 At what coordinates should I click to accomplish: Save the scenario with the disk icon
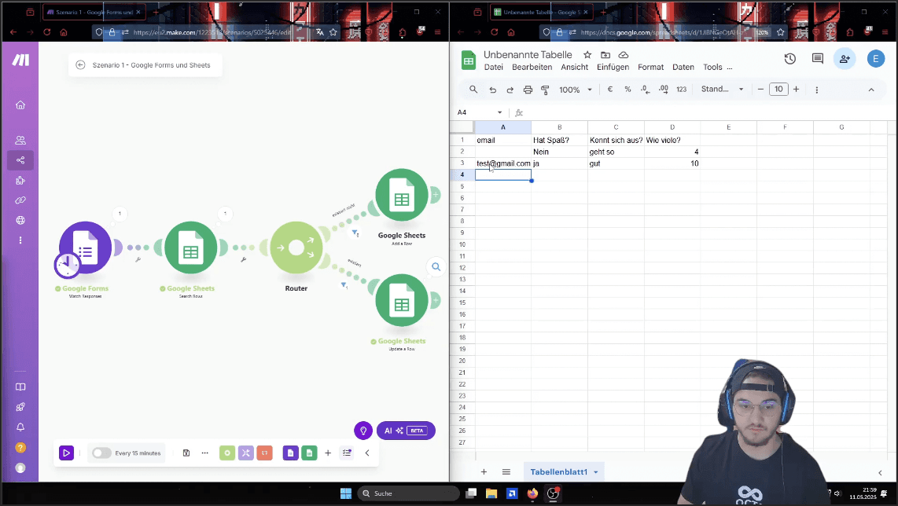tap(186, 453)
